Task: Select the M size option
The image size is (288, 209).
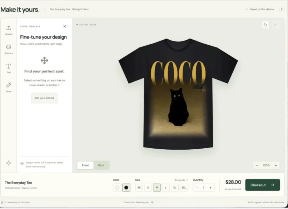Action: (x=157, y=188)
